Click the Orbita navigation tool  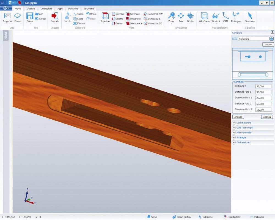click(190, 17)
